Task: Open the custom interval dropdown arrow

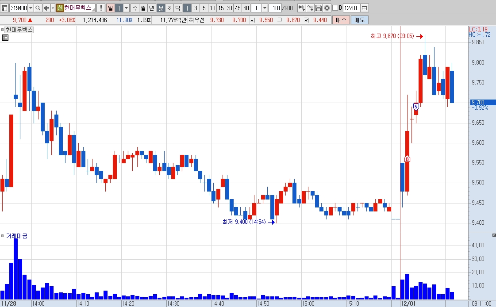Action: click(x=265, y=8)
